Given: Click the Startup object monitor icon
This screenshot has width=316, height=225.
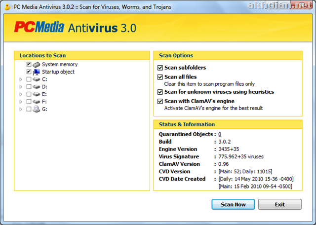Looking at the screenshot, I should point(37,72).
